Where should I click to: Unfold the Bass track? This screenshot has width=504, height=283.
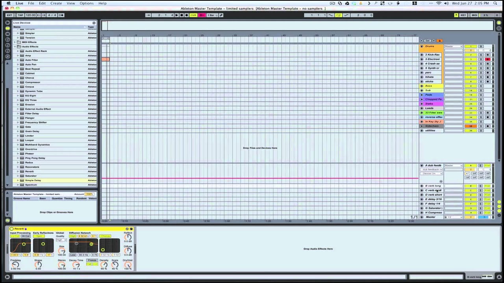[x=422, y=86]
